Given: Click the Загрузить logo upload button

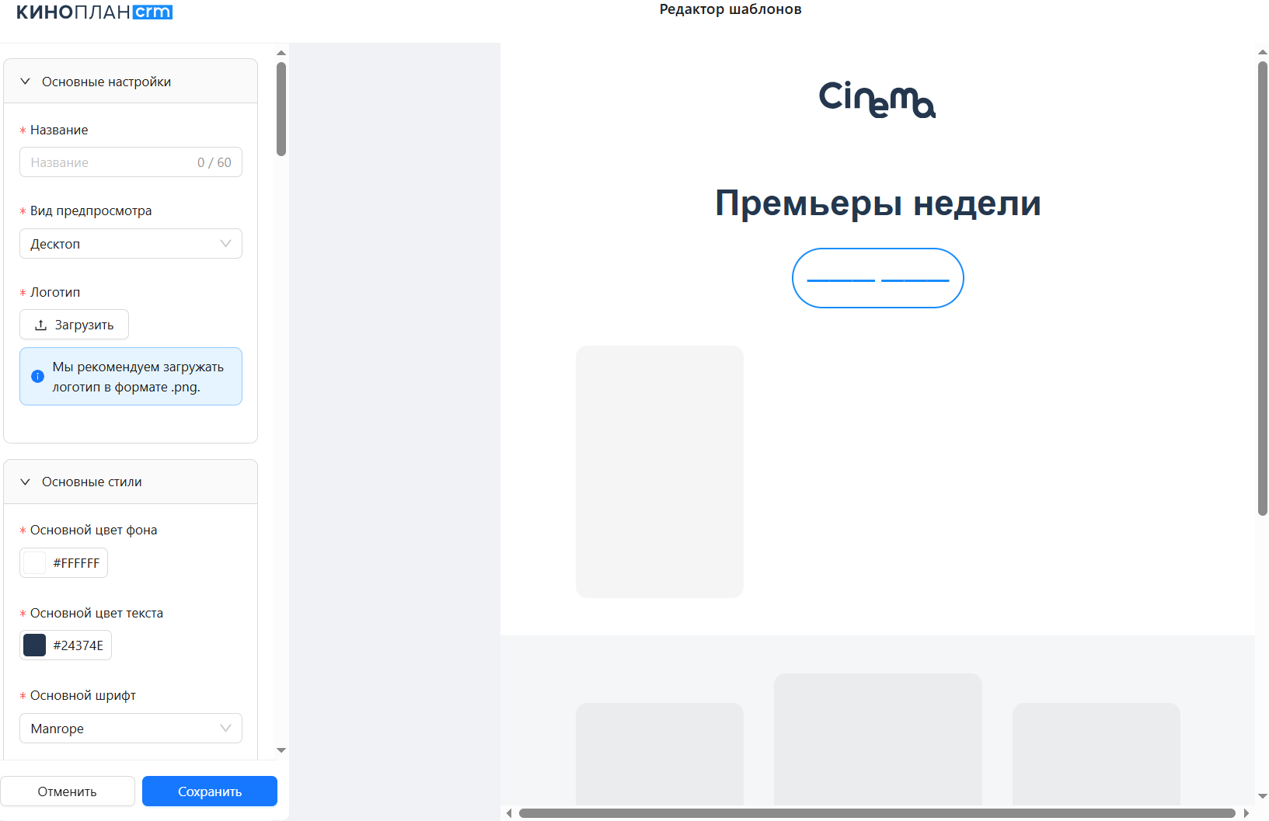Looking at the screenshot, I should (x=74, y=325).
